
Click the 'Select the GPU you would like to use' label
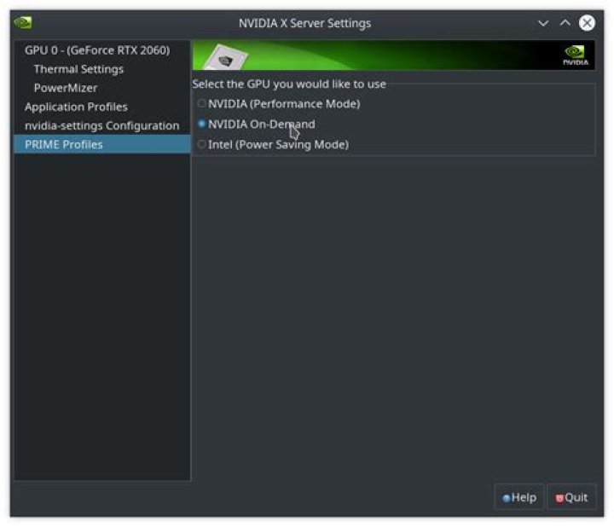coord(289,84)
